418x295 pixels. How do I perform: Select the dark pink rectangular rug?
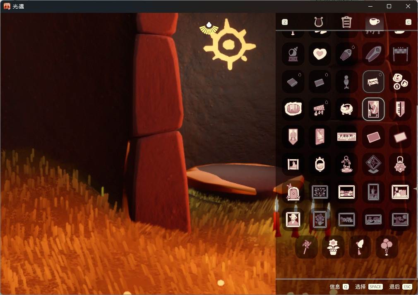[x=373, y=137]
